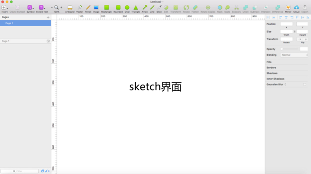The width and height of the screenshot is (311, 174).
Task: Click the Difference boolean icon
Action: pos(278,8)
